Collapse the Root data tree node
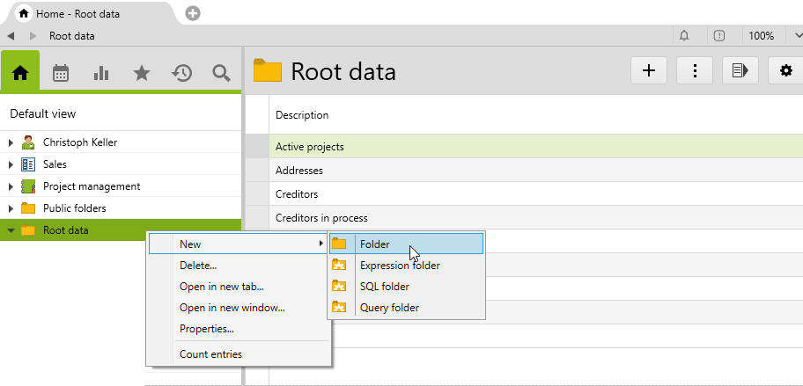 click(x=11, y=231)
